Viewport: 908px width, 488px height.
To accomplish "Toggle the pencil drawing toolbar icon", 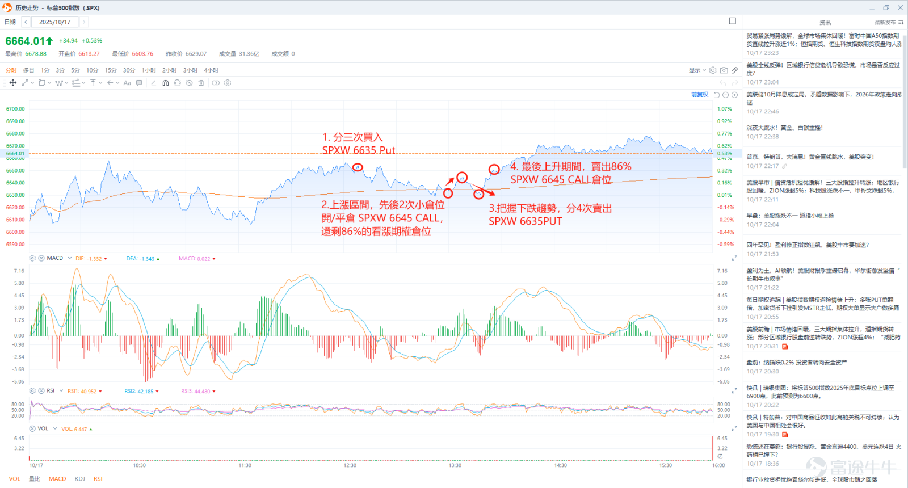I will pos(734,70).
